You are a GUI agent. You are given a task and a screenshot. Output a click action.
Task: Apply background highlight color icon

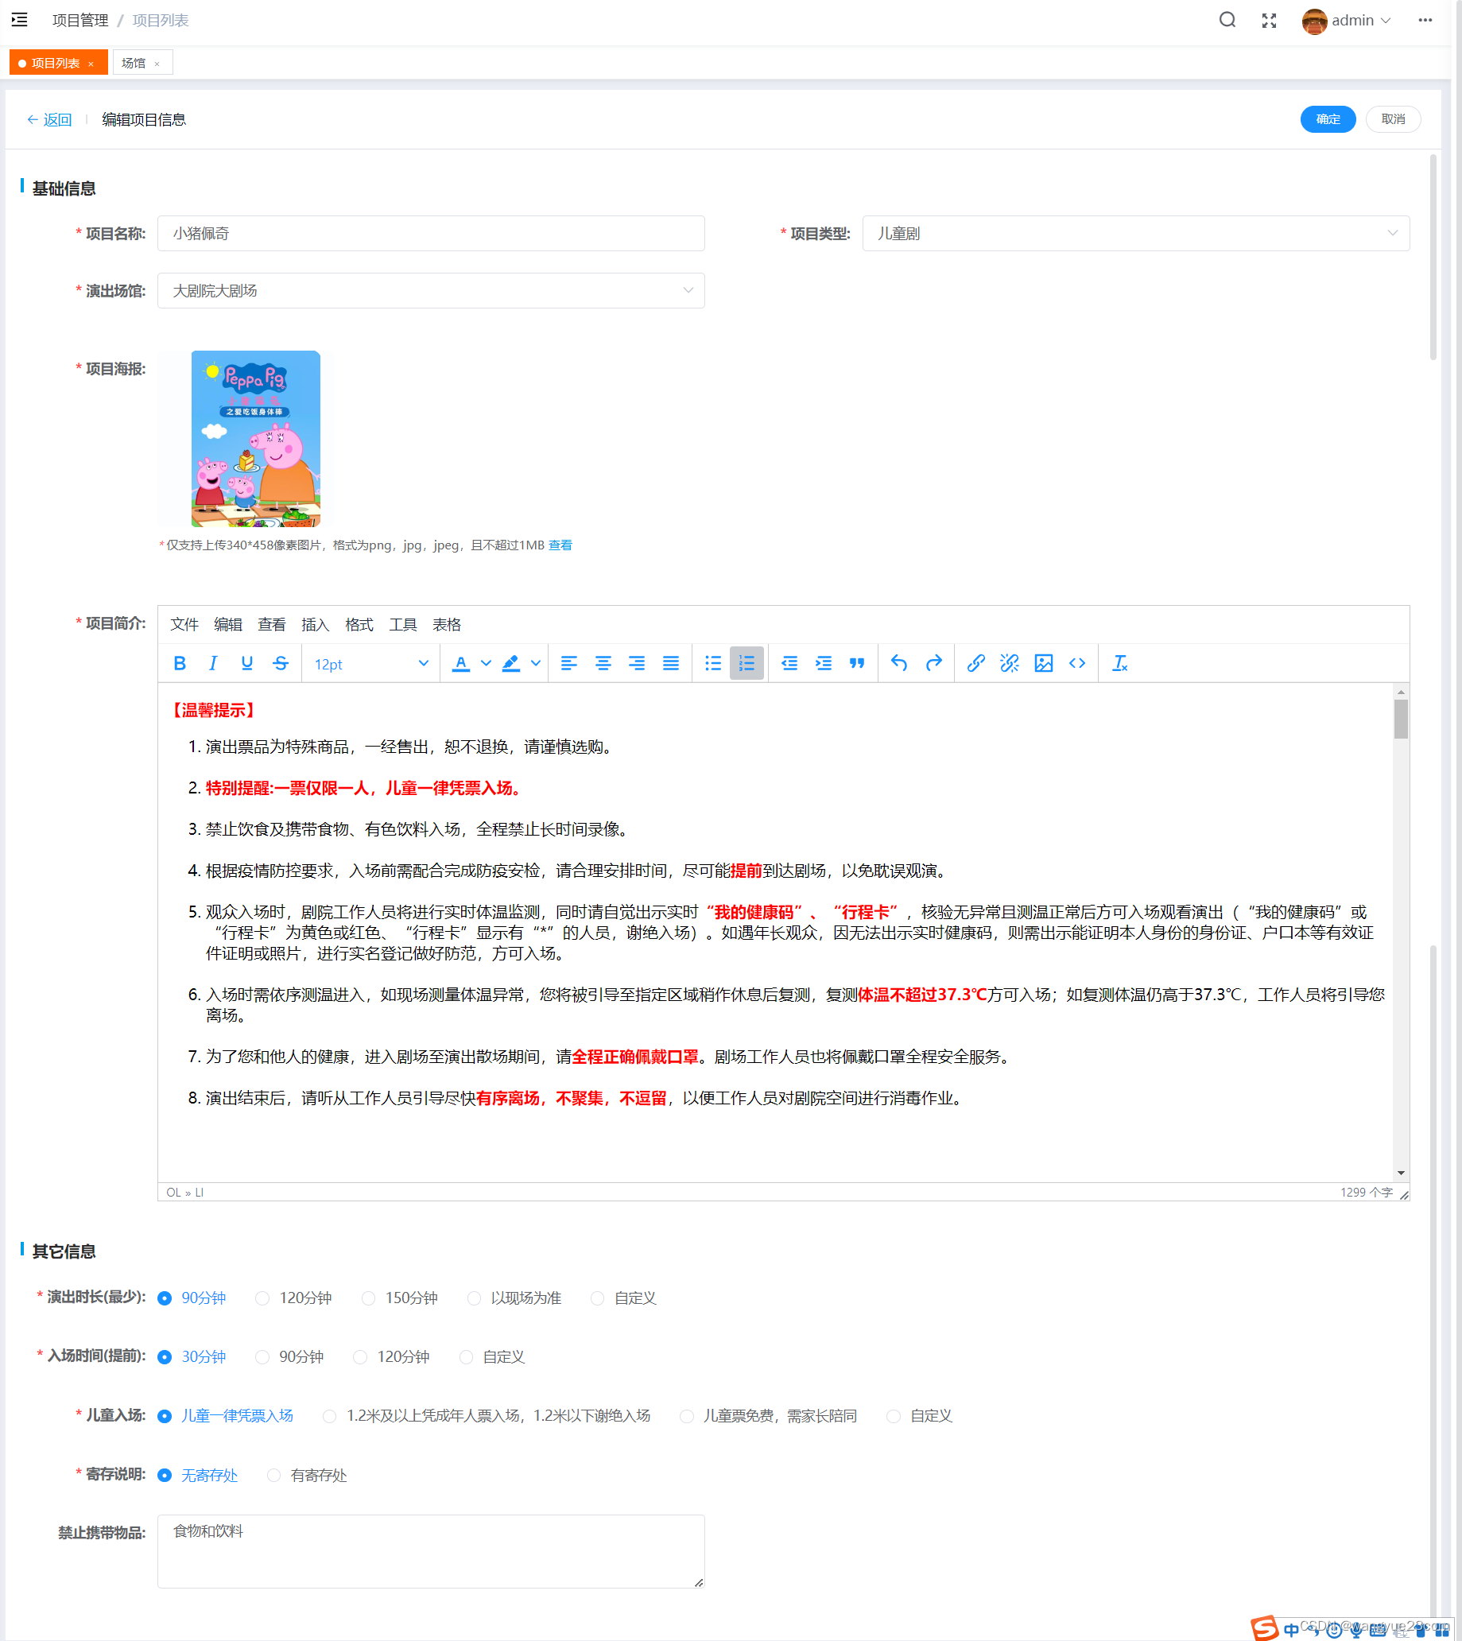[511, 663]
